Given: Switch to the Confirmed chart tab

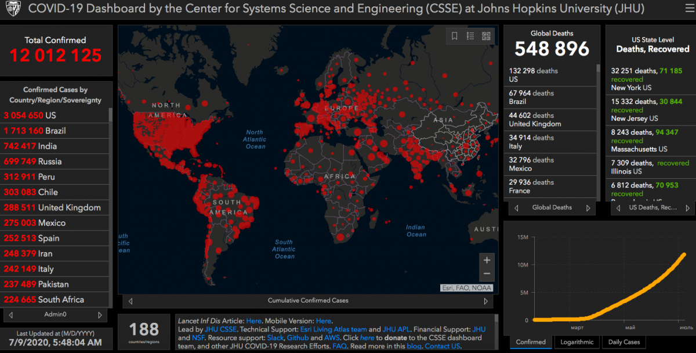Looking at the screenshot, I should (x=531, y=342).
